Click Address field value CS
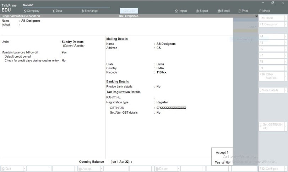 click(x=158, y=48)
